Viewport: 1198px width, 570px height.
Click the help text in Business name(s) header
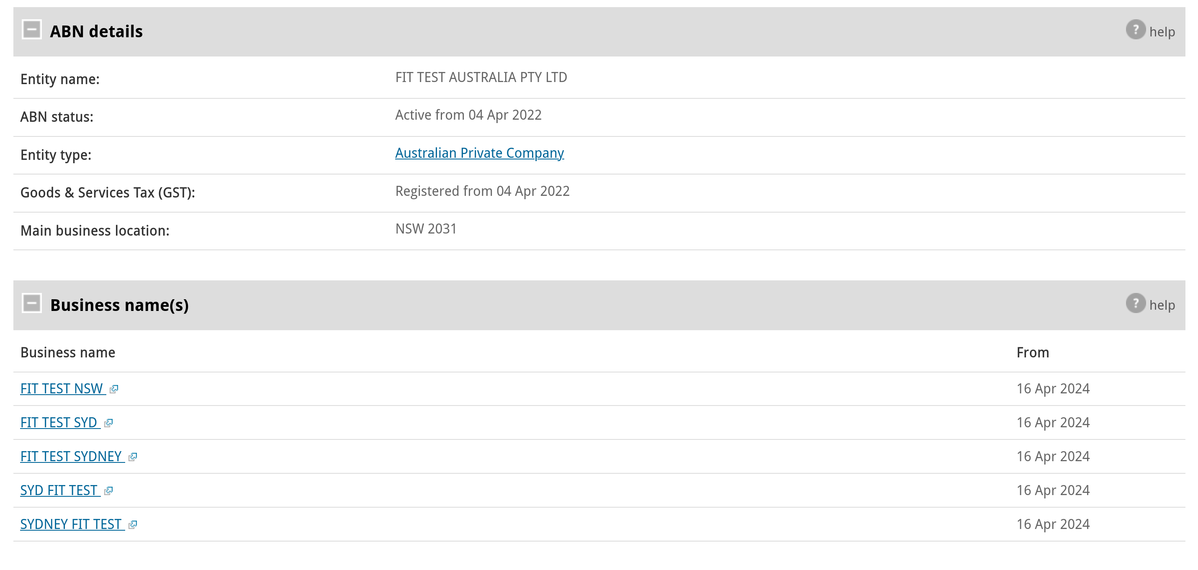pyautogui.click(x=1162, y=305)
